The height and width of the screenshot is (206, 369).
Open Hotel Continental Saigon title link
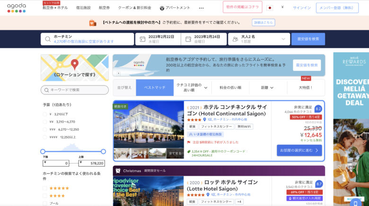coord(227,110)
